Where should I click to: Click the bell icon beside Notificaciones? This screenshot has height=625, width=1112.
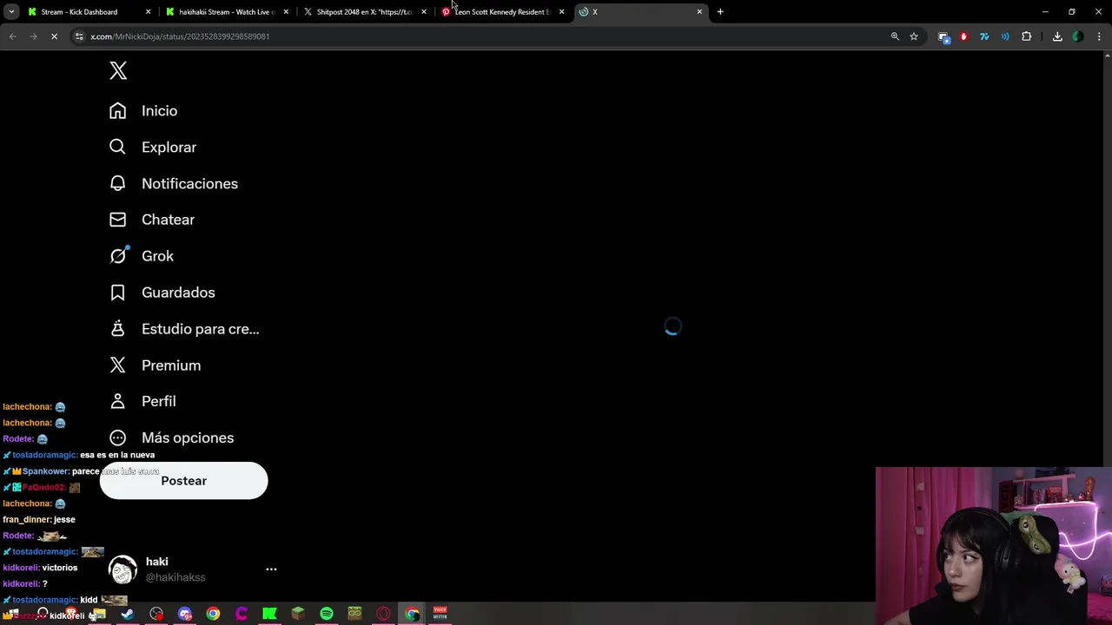pyautogui.click(x=117, y=184)
